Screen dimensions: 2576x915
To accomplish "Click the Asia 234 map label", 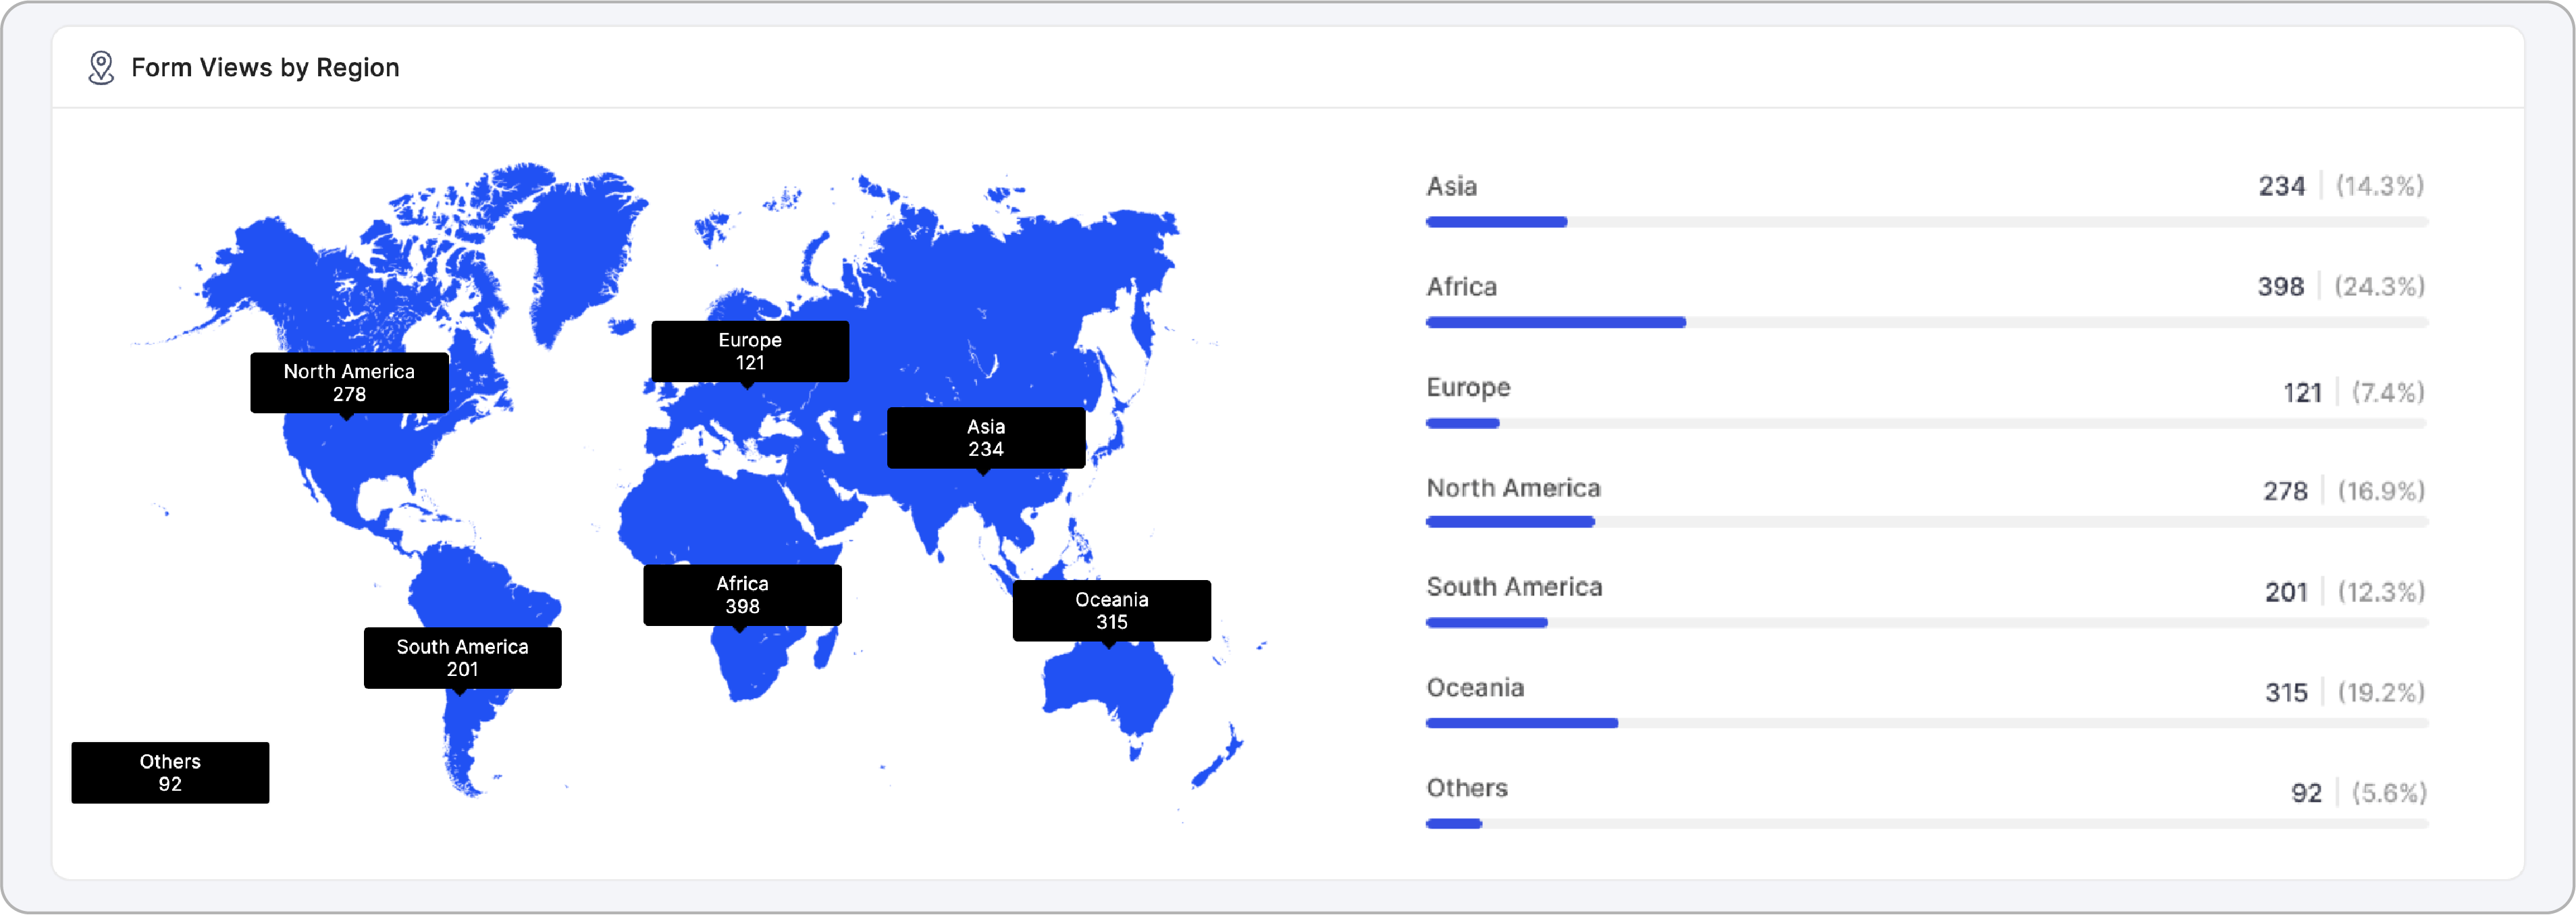I will [986, 437].
